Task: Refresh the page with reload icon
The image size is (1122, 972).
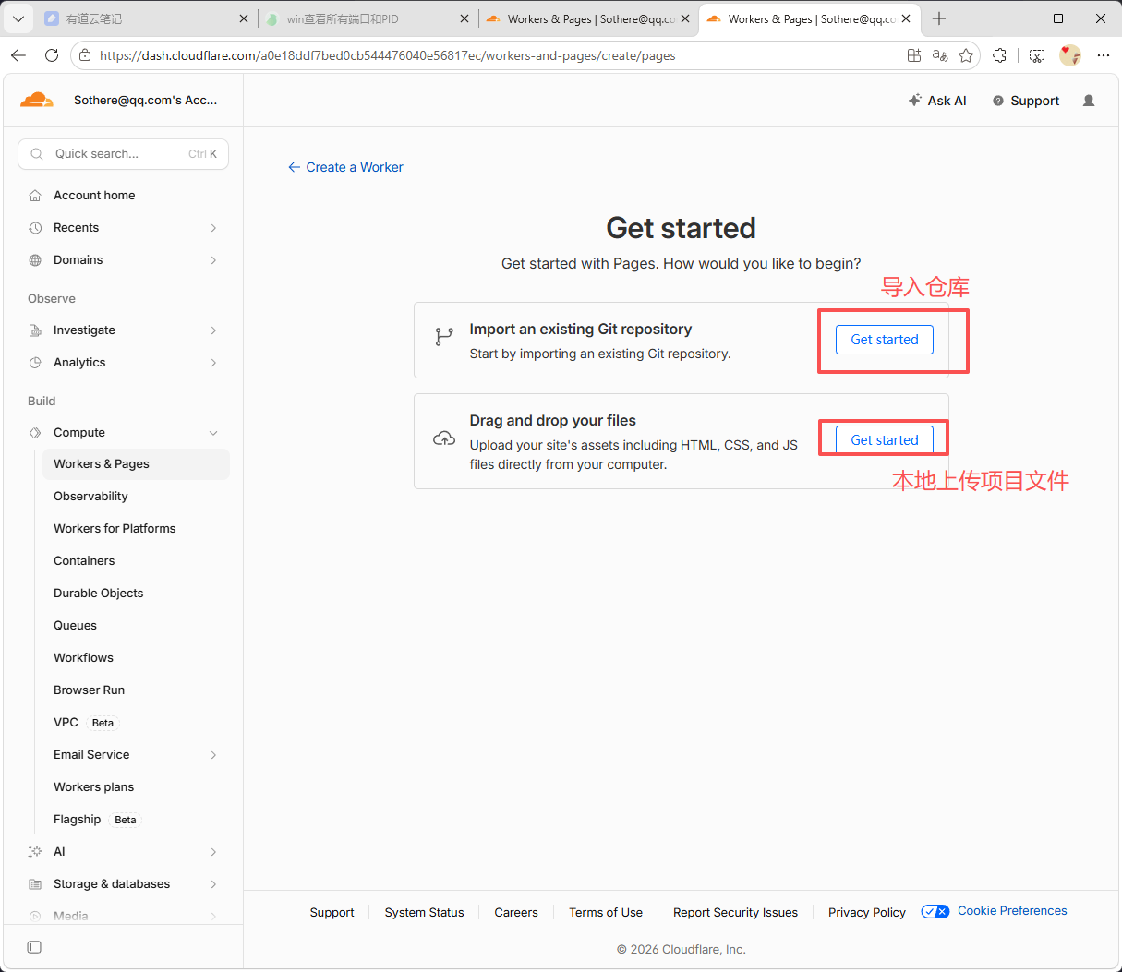Action: (52, 55)
